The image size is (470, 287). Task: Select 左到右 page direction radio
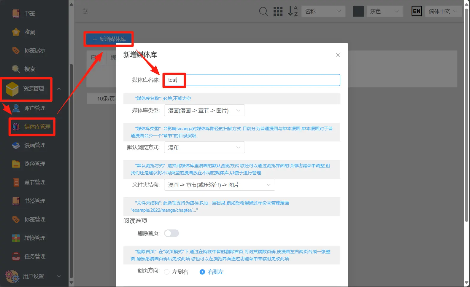point(167,272)
